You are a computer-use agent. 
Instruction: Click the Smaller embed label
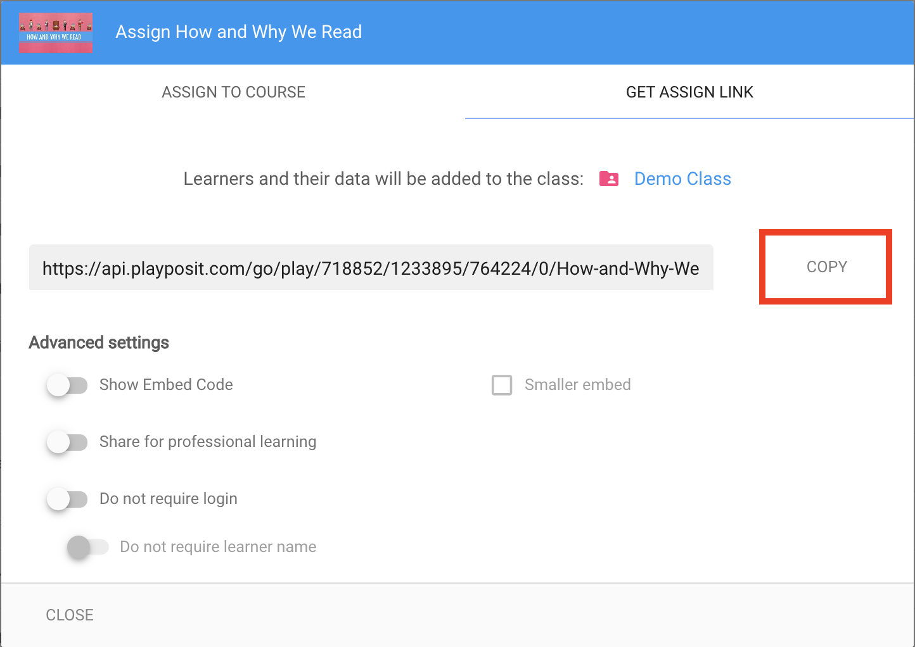577,385
